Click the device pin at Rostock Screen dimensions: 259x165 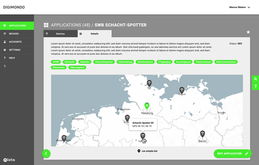click(182, 90)
